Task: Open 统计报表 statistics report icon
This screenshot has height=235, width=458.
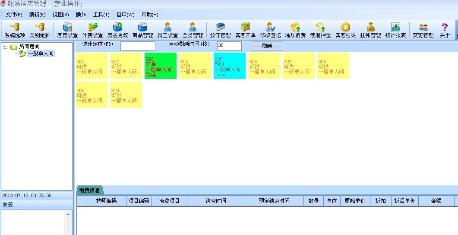Action: tap(395, 30)
